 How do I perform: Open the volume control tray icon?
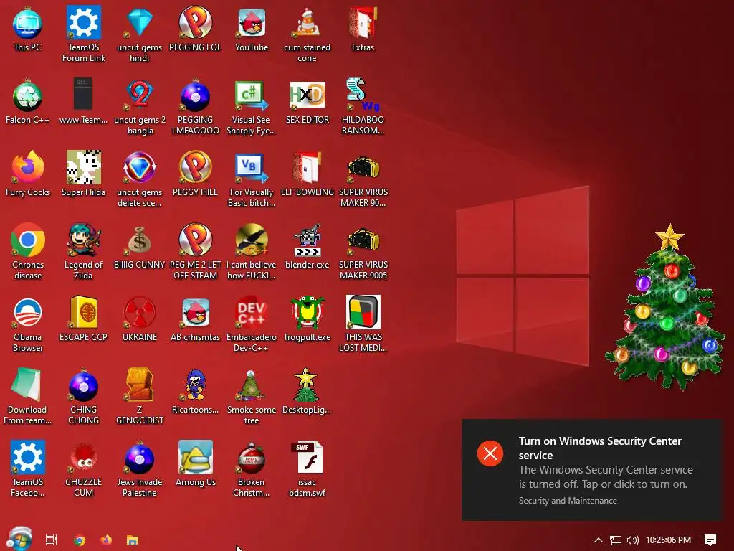tap(632, 540)
